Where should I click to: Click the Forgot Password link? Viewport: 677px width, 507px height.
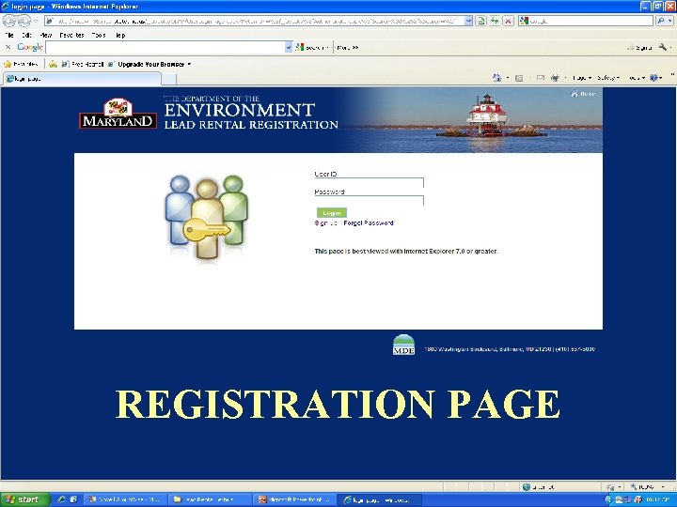tap(369, 223)
